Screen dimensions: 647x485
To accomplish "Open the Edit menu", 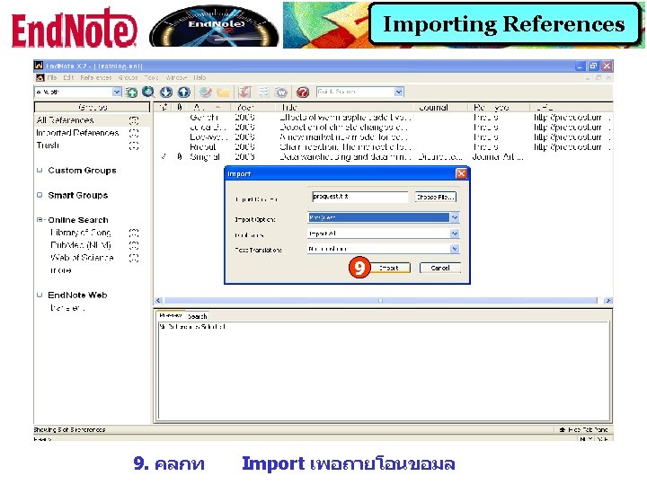I will [x=68, y=77].
